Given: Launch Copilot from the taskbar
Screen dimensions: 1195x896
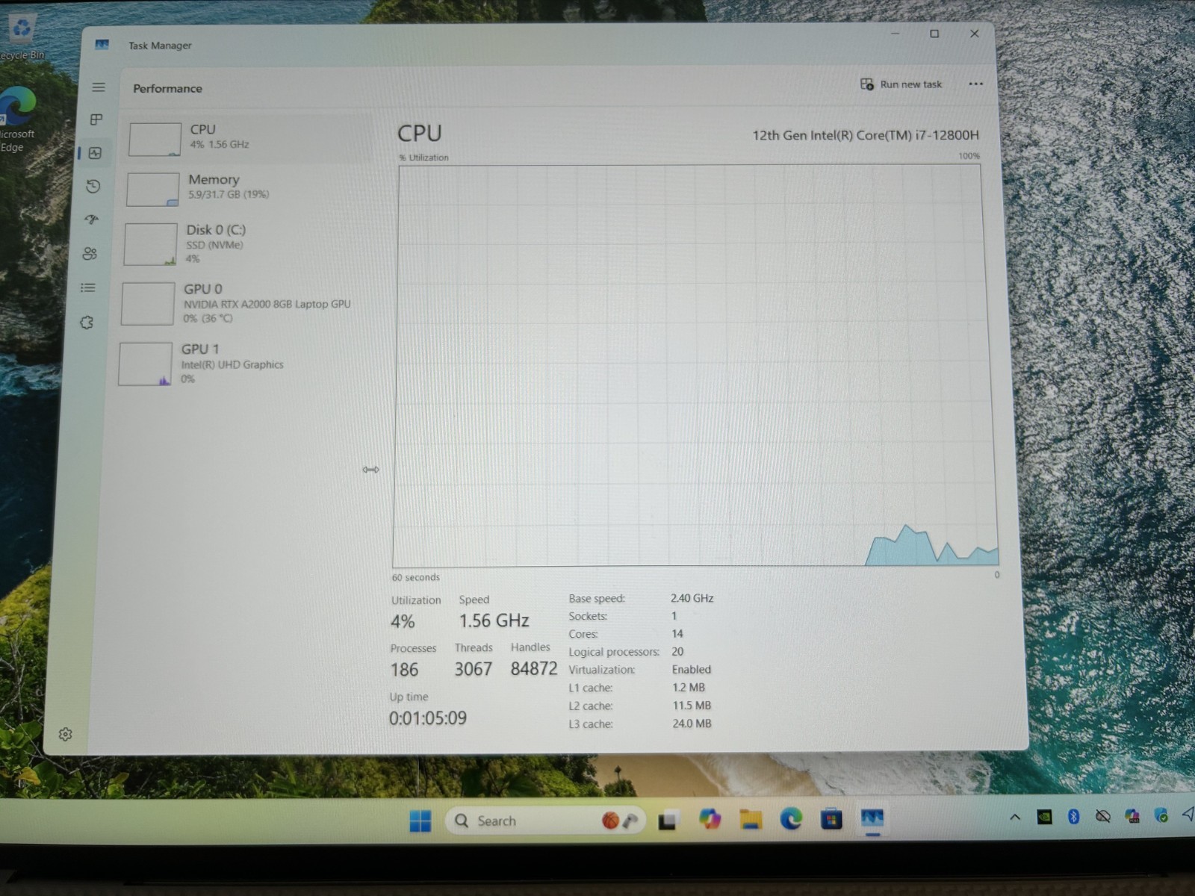Looking at the screenshot, I should coord(710,819).
